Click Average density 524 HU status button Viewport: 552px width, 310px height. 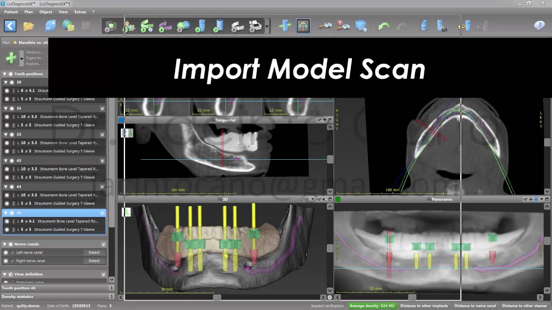(372, 306)
